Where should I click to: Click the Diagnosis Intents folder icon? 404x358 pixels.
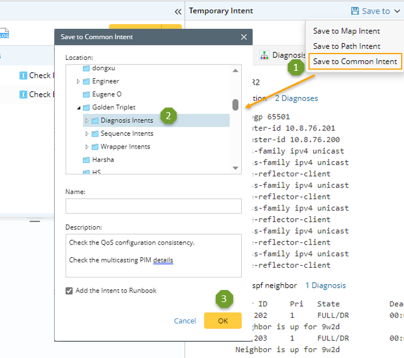point(95,120)
